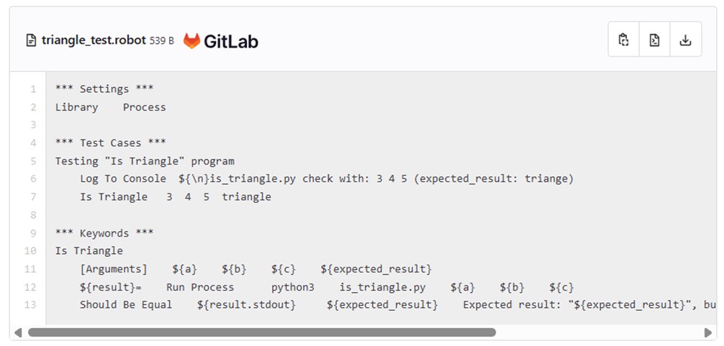Select line number 9 anchor

(x=32, y=233)
